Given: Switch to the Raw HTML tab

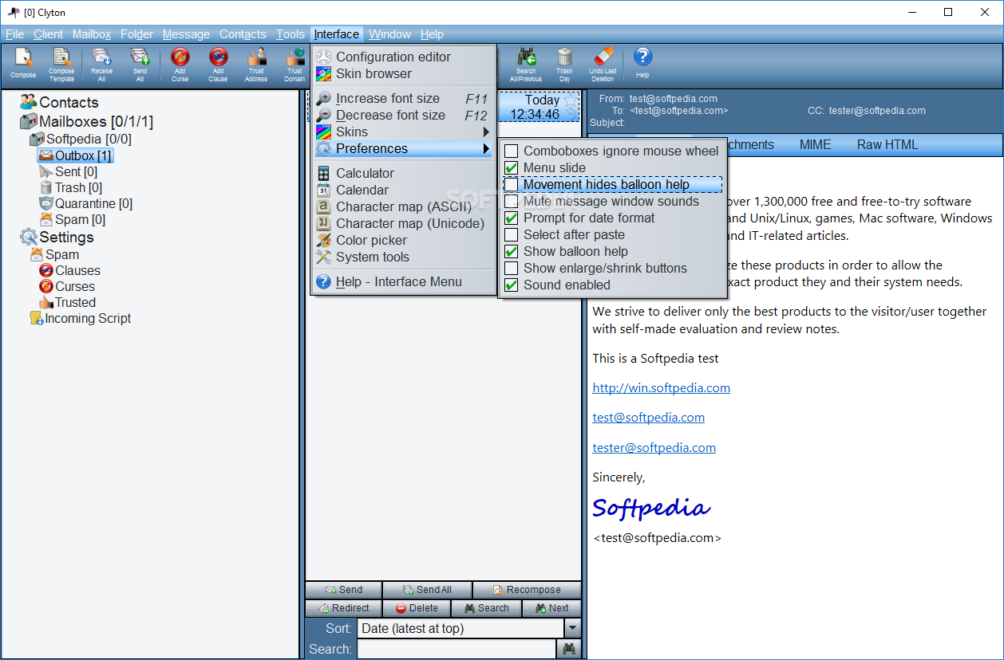Looking at the screenshot, I should [887, 144].
